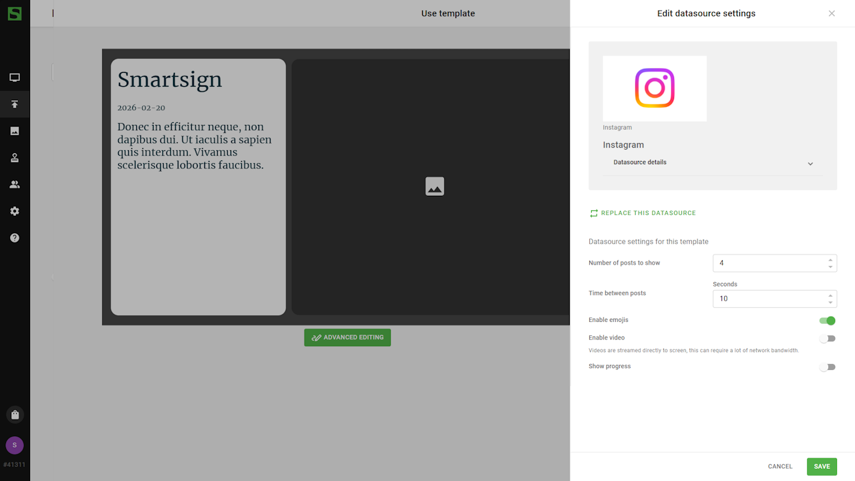Decrease Time between posts seconds
Viewport: 855px width, 481px height.
[x=830, y=303]
